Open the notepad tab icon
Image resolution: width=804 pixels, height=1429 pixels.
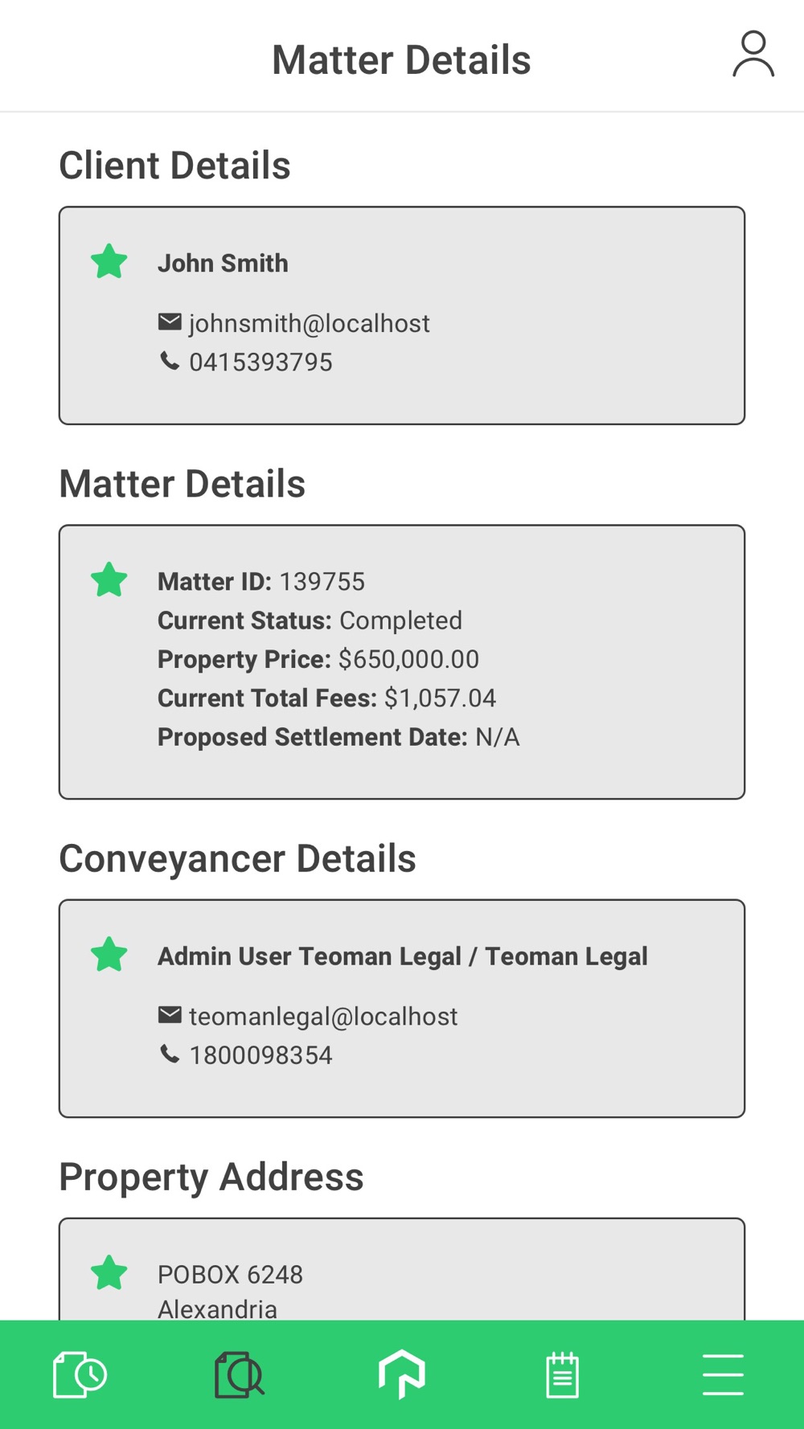(x=562, y=1374)
